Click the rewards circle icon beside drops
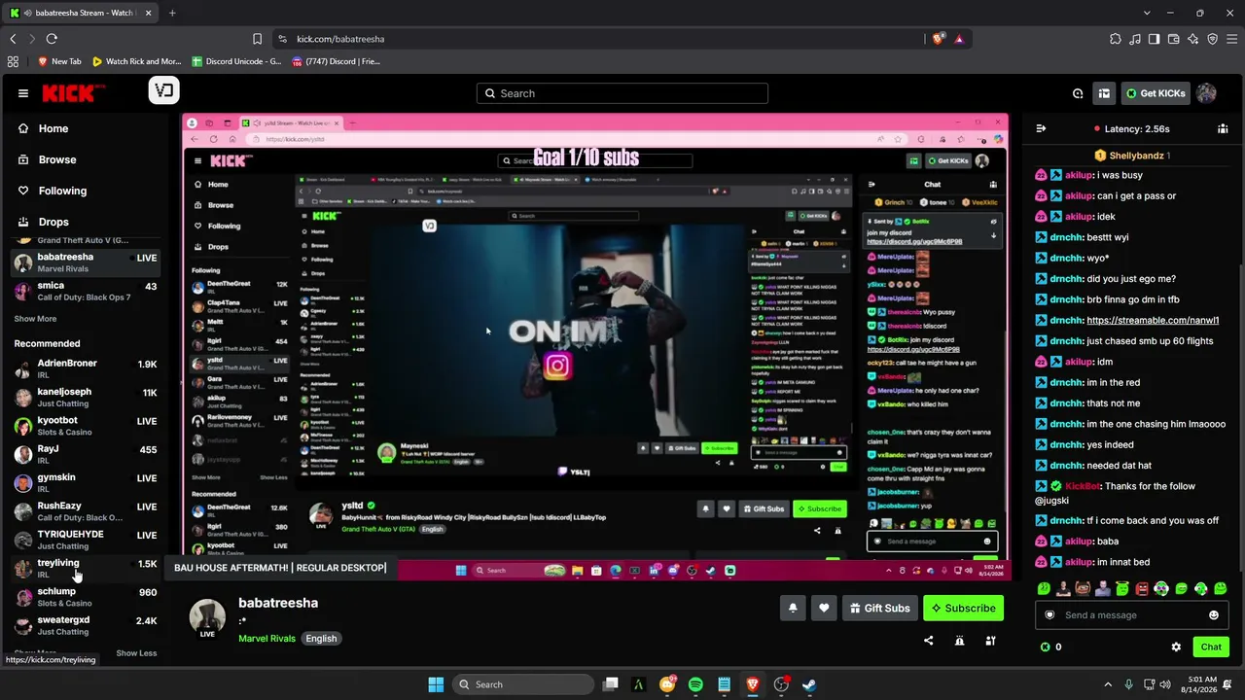Screen dimensions: 1245x700 [x=1078, y=93]
